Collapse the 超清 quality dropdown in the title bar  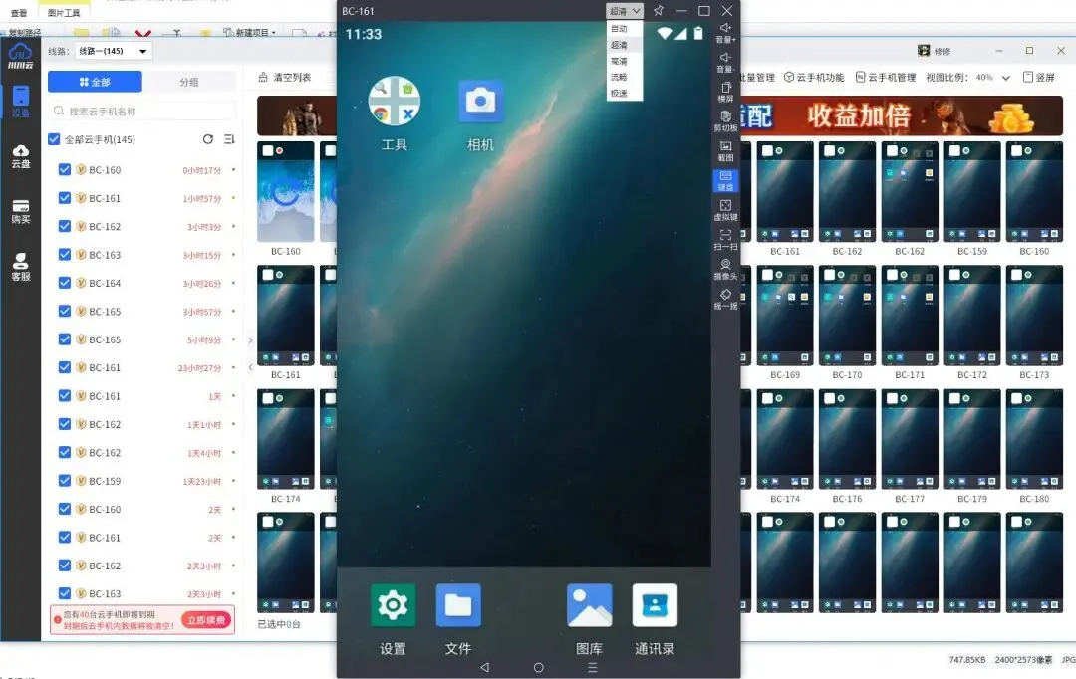click(x=625, y=11)
